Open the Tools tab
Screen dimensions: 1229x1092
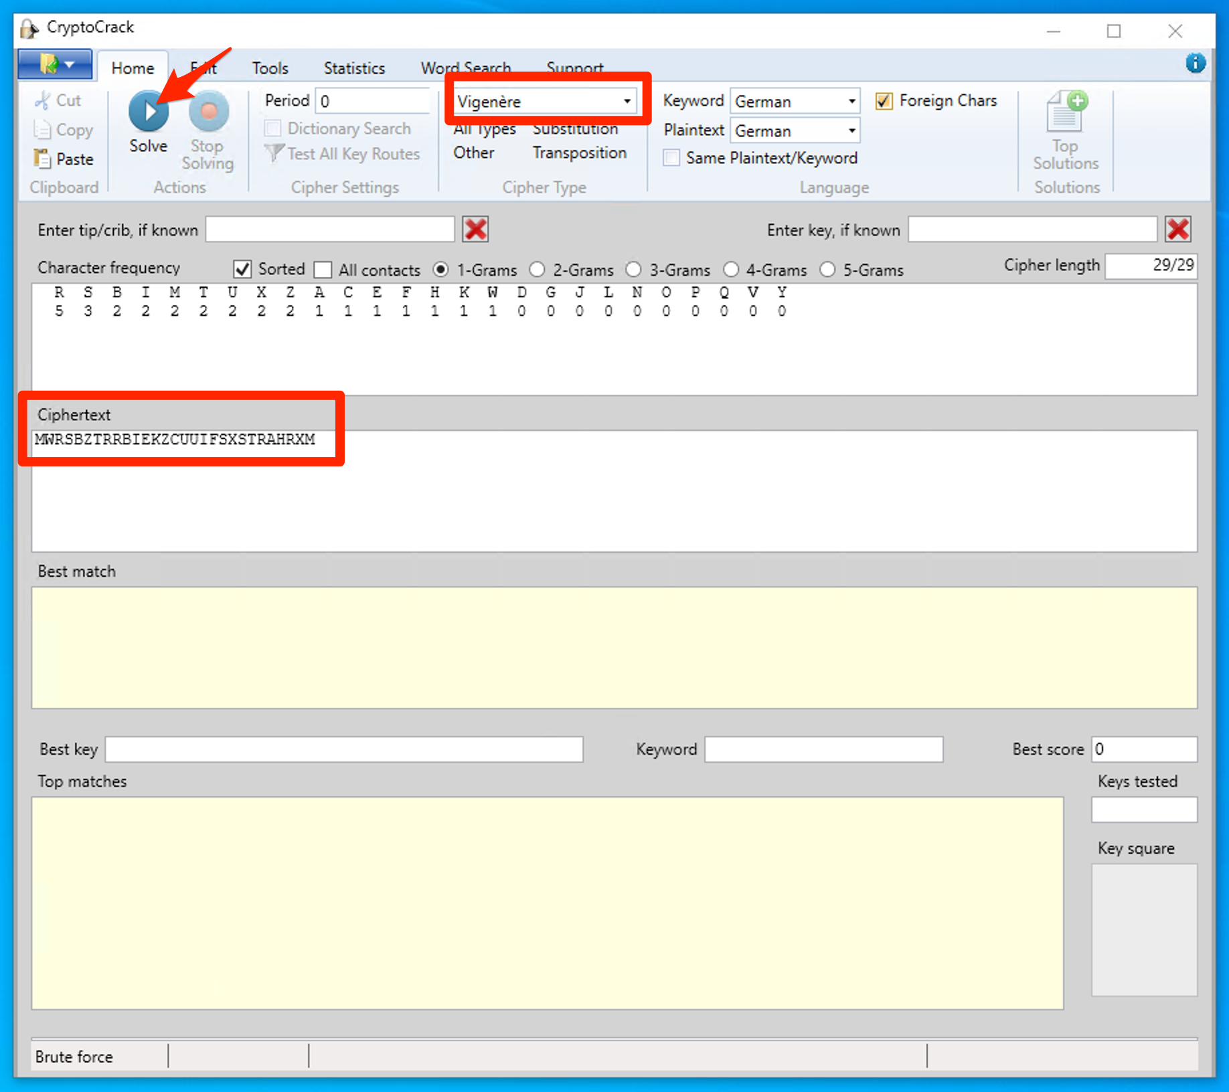click(x=270, y=68)
